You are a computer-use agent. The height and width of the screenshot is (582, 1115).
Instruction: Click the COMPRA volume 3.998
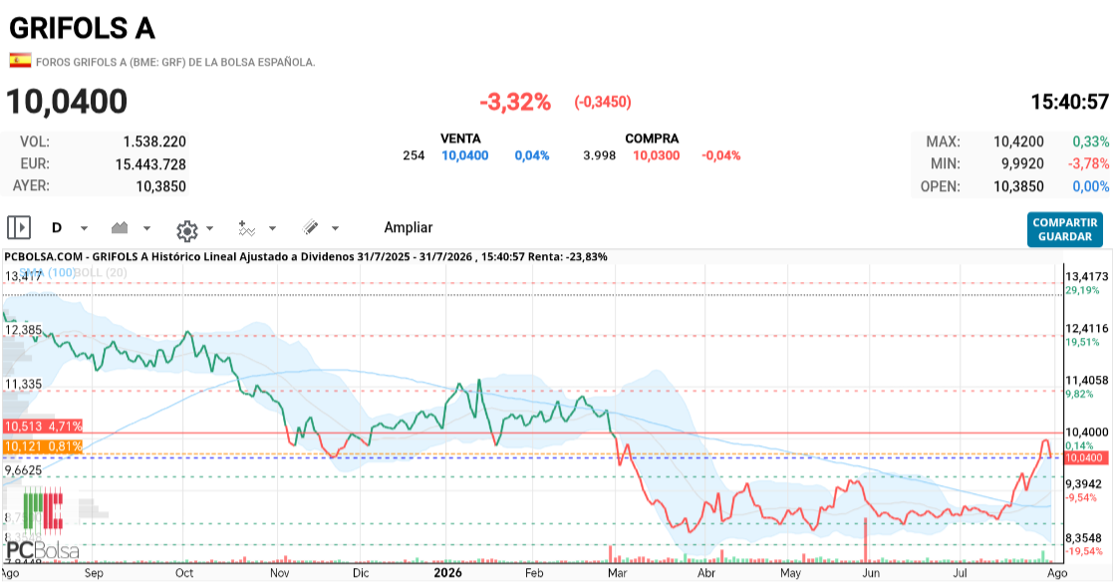[600, 155]
